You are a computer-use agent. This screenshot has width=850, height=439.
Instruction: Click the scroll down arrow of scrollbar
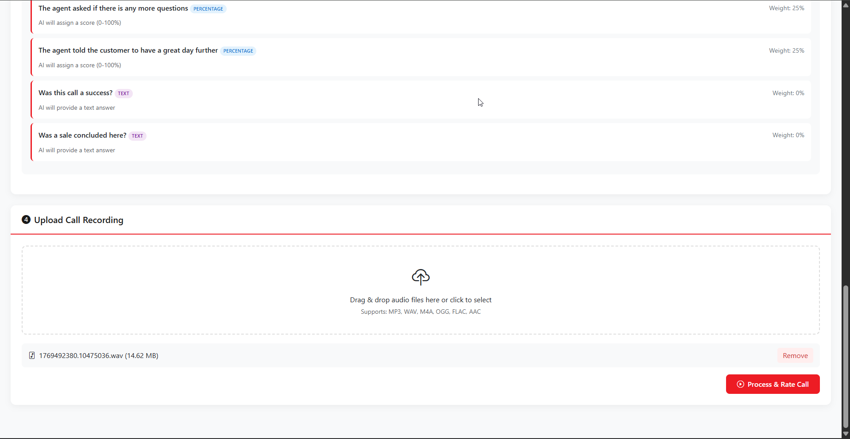(846, 434)
